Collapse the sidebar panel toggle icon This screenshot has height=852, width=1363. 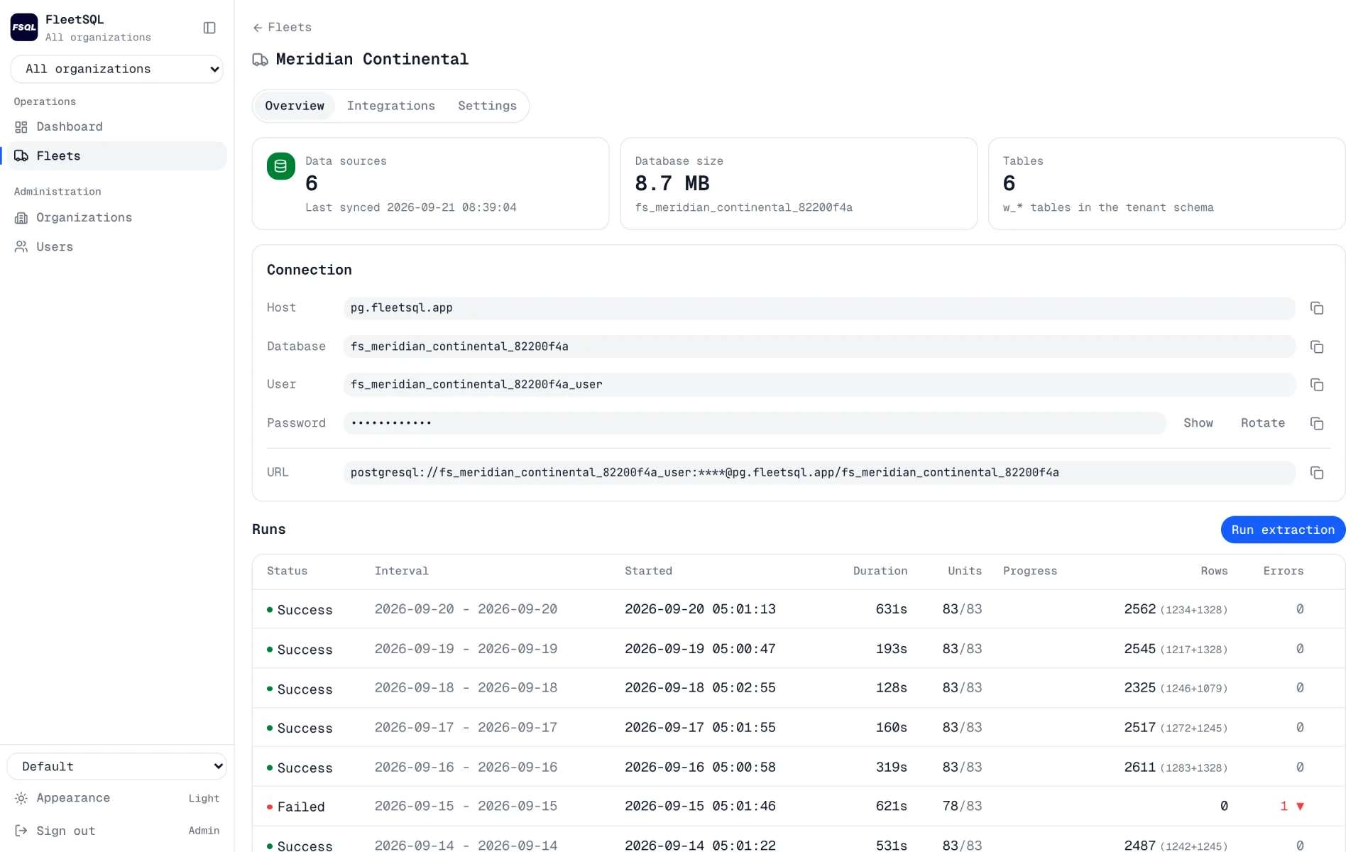point(209,28)
